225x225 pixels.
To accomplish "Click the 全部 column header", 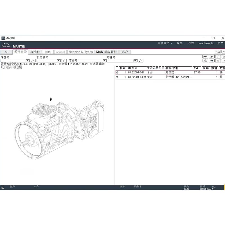I will click(x=206, y=68).
